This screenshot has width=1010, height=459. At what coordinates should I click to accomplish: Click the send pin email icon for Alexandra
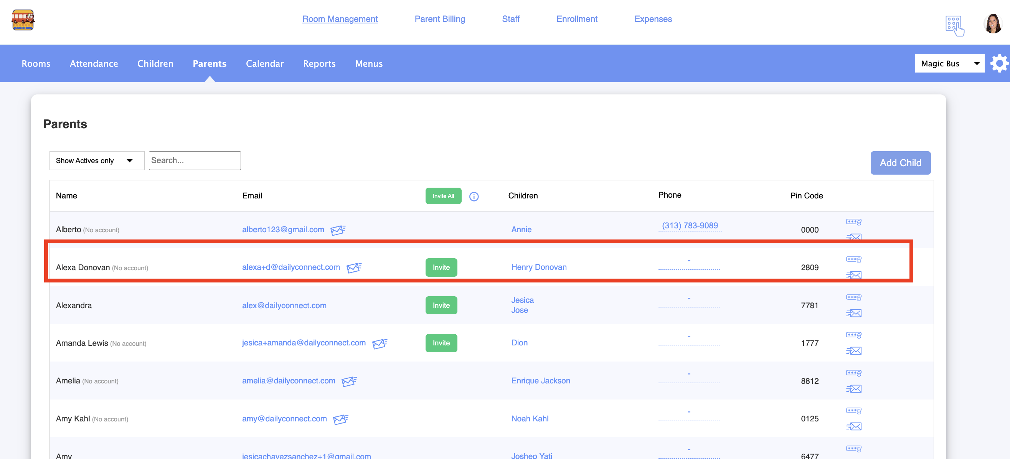[x=853, y=313]
